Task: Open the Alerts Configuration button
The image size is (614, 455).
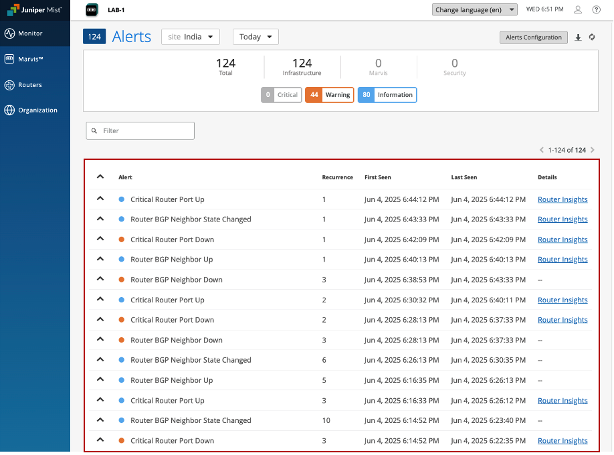Action: 533,37
